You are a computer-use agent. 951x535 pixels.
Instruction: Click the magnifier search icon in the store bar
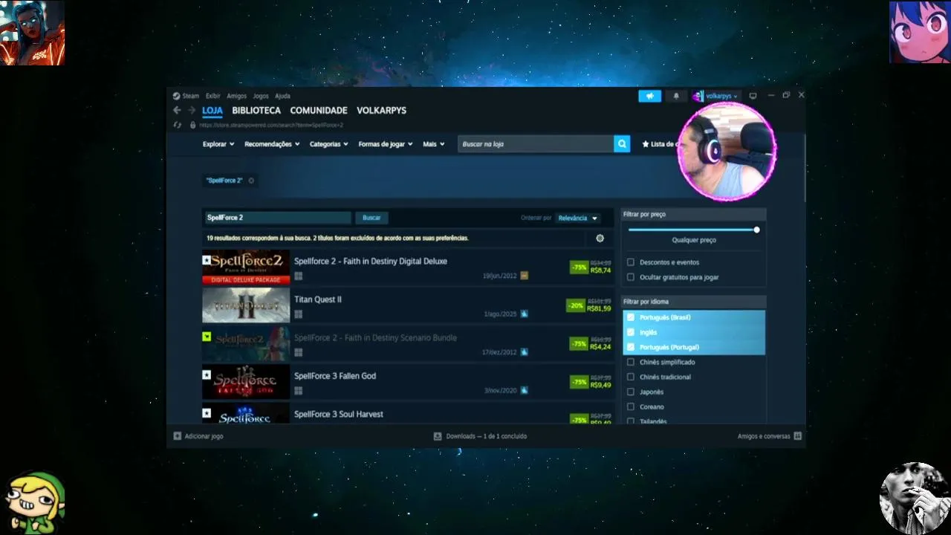[622, 144]
